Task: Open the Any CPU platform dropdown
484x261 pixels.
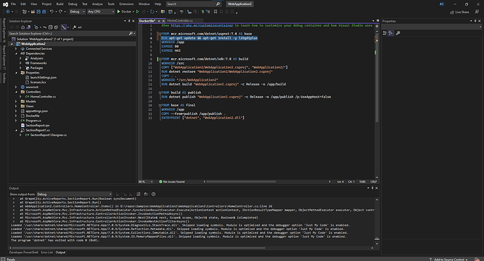Action: click(x=100, y=12)
